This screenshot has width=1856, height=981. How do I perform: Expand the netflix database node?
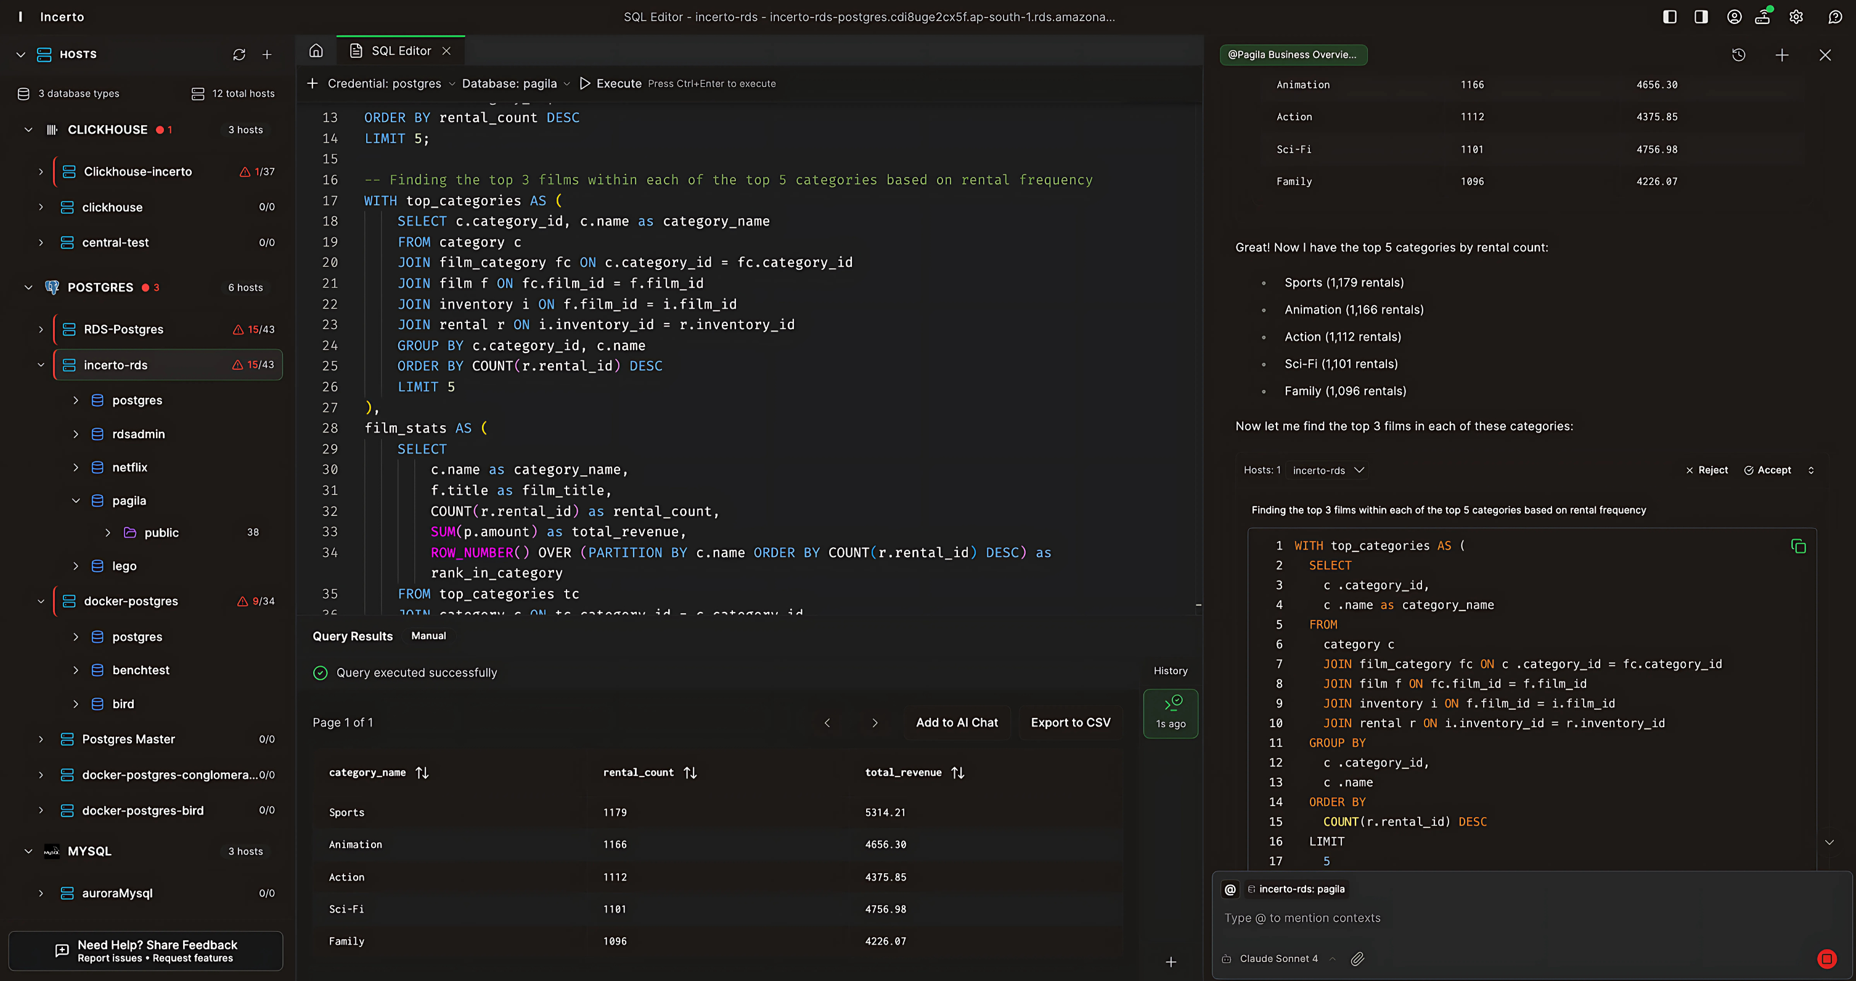click(x=76, y=468)
